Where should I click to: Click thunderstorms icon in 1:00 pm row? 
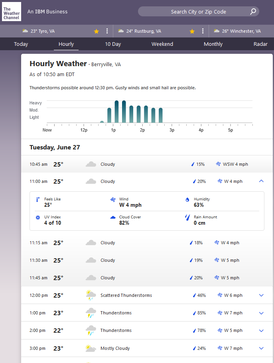click(x=91, y=313)
